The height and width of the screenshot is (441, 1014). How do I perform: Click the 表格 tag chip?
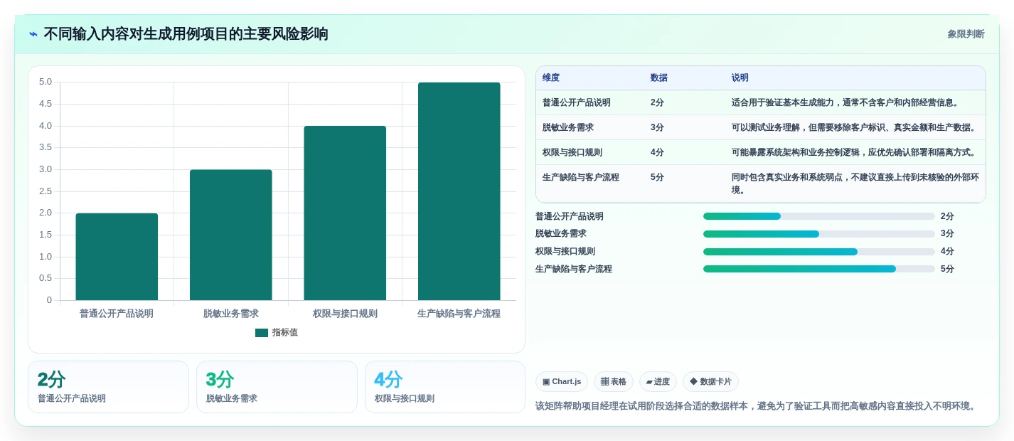click(x=614, y=381)
